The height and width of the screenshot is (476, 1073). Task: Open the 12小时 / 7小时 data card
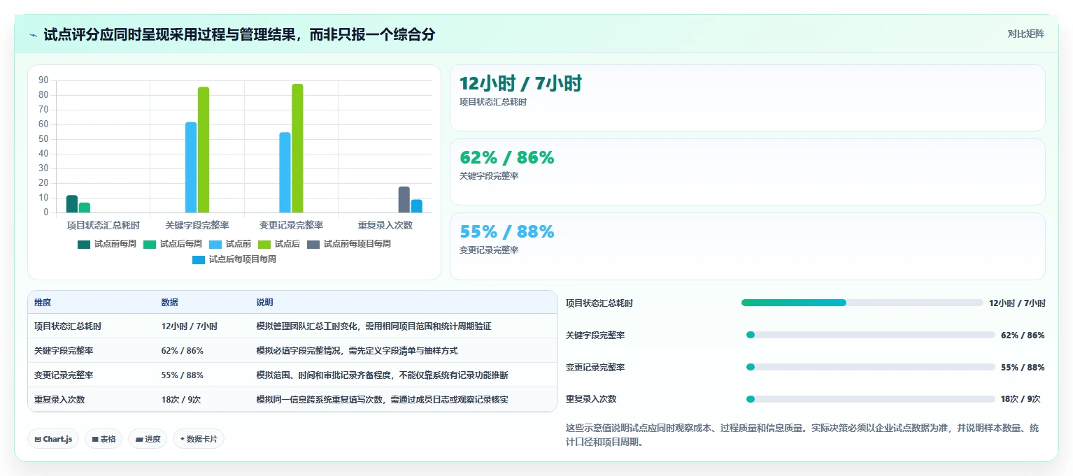pos(748,98)
